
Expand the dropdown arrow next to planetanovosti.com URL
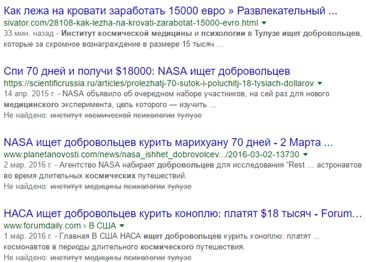click(306, 154)
